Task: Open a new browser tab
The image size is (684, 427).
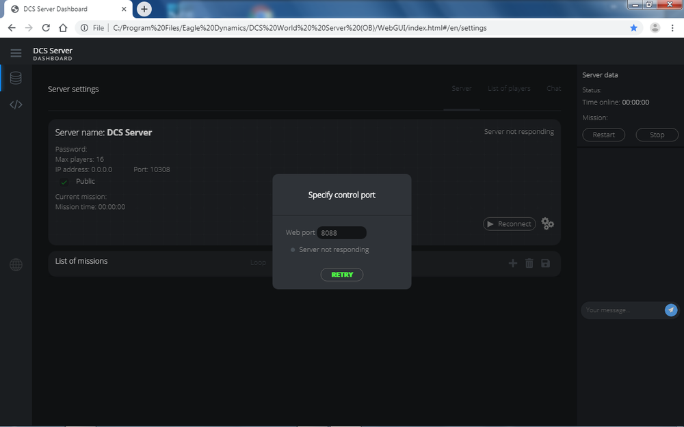Action: pyautogui.click(x=144, y=9)
